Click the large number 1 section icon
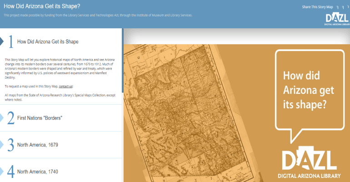 tap(10, 42)
